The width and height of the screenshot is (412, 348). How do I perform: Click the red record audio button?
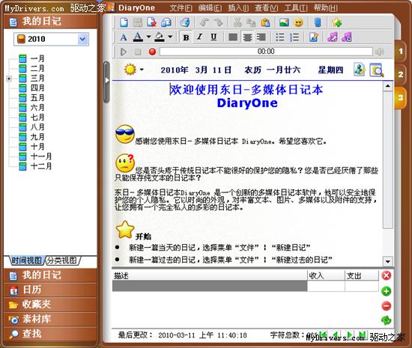(152, 52)
